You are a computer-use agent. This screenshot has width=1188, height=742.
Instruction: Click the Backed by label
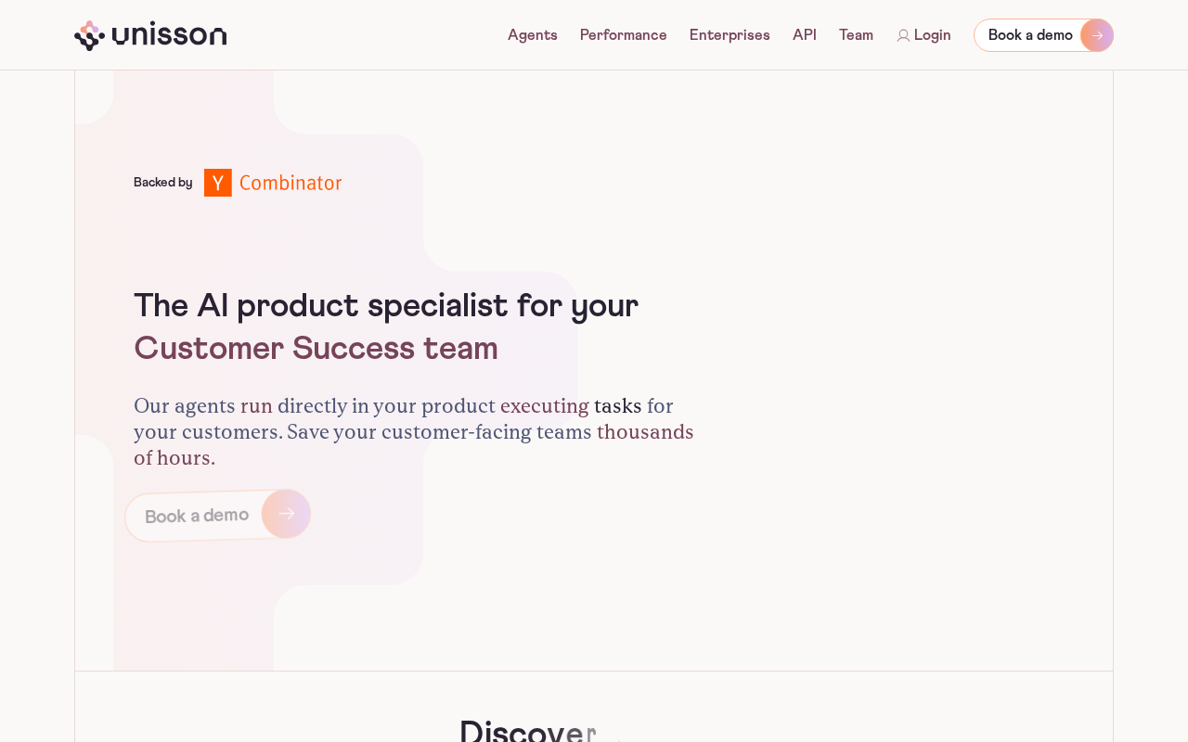pyautogui.click(x=163, y=183)
